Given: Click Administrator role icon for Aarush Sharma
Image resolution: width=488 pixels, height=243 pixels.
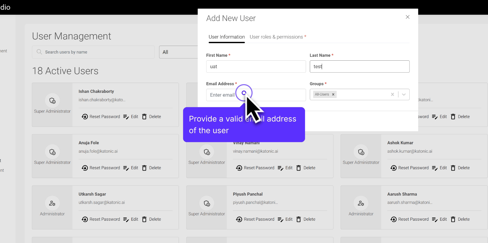Looking at the screenshot, I should [x=361, y=203].
